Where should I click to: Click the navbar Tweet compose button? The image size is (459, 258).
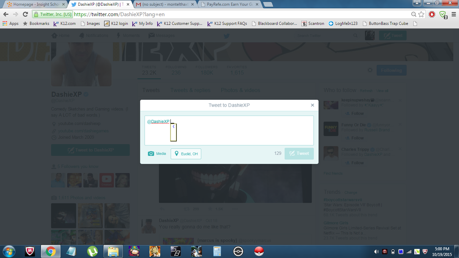point(392,36)
